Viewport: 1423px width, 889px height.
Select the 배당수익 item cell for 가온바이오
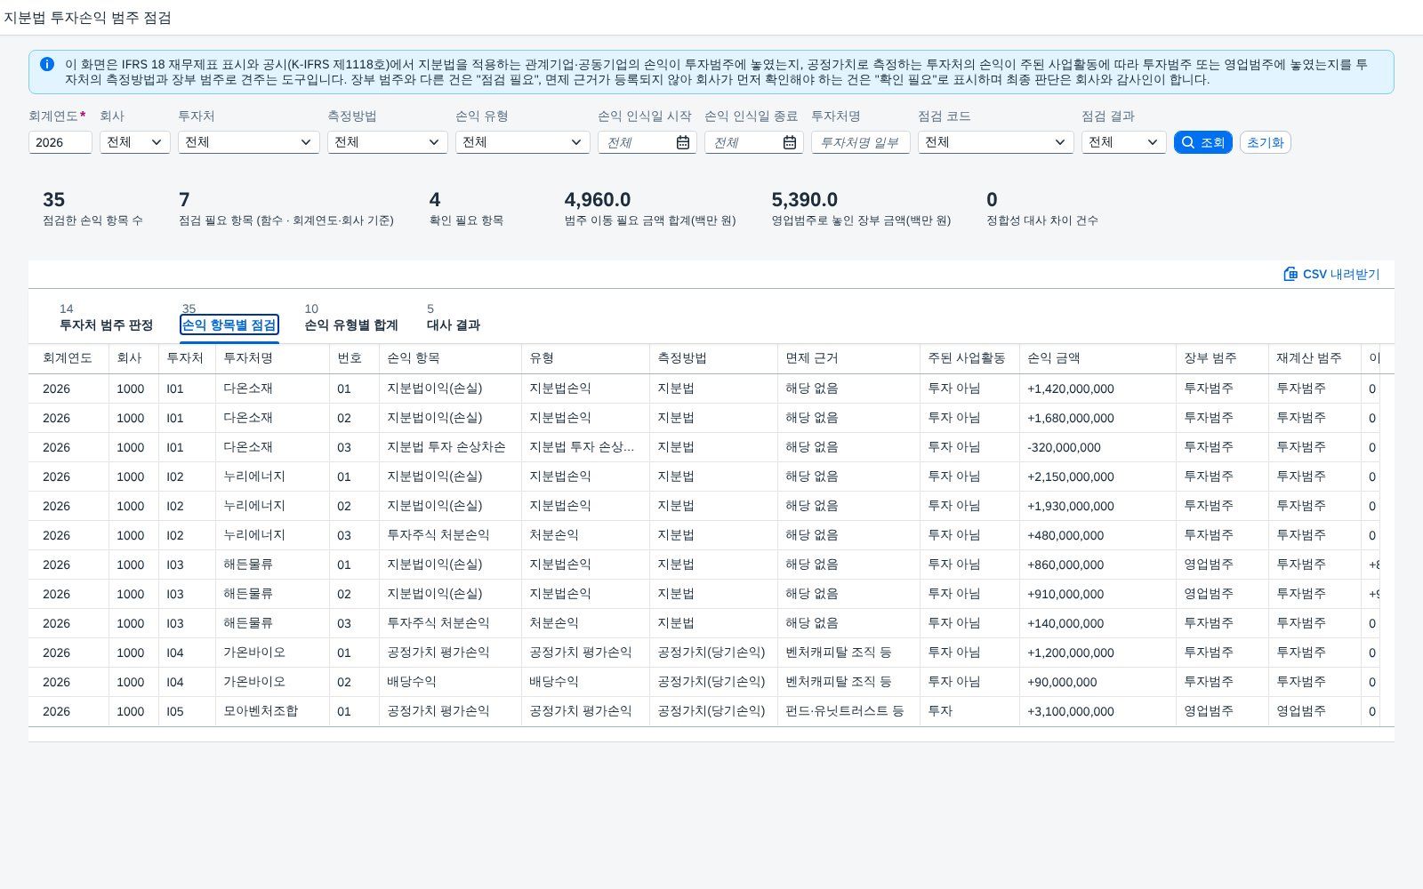(450, 682)
